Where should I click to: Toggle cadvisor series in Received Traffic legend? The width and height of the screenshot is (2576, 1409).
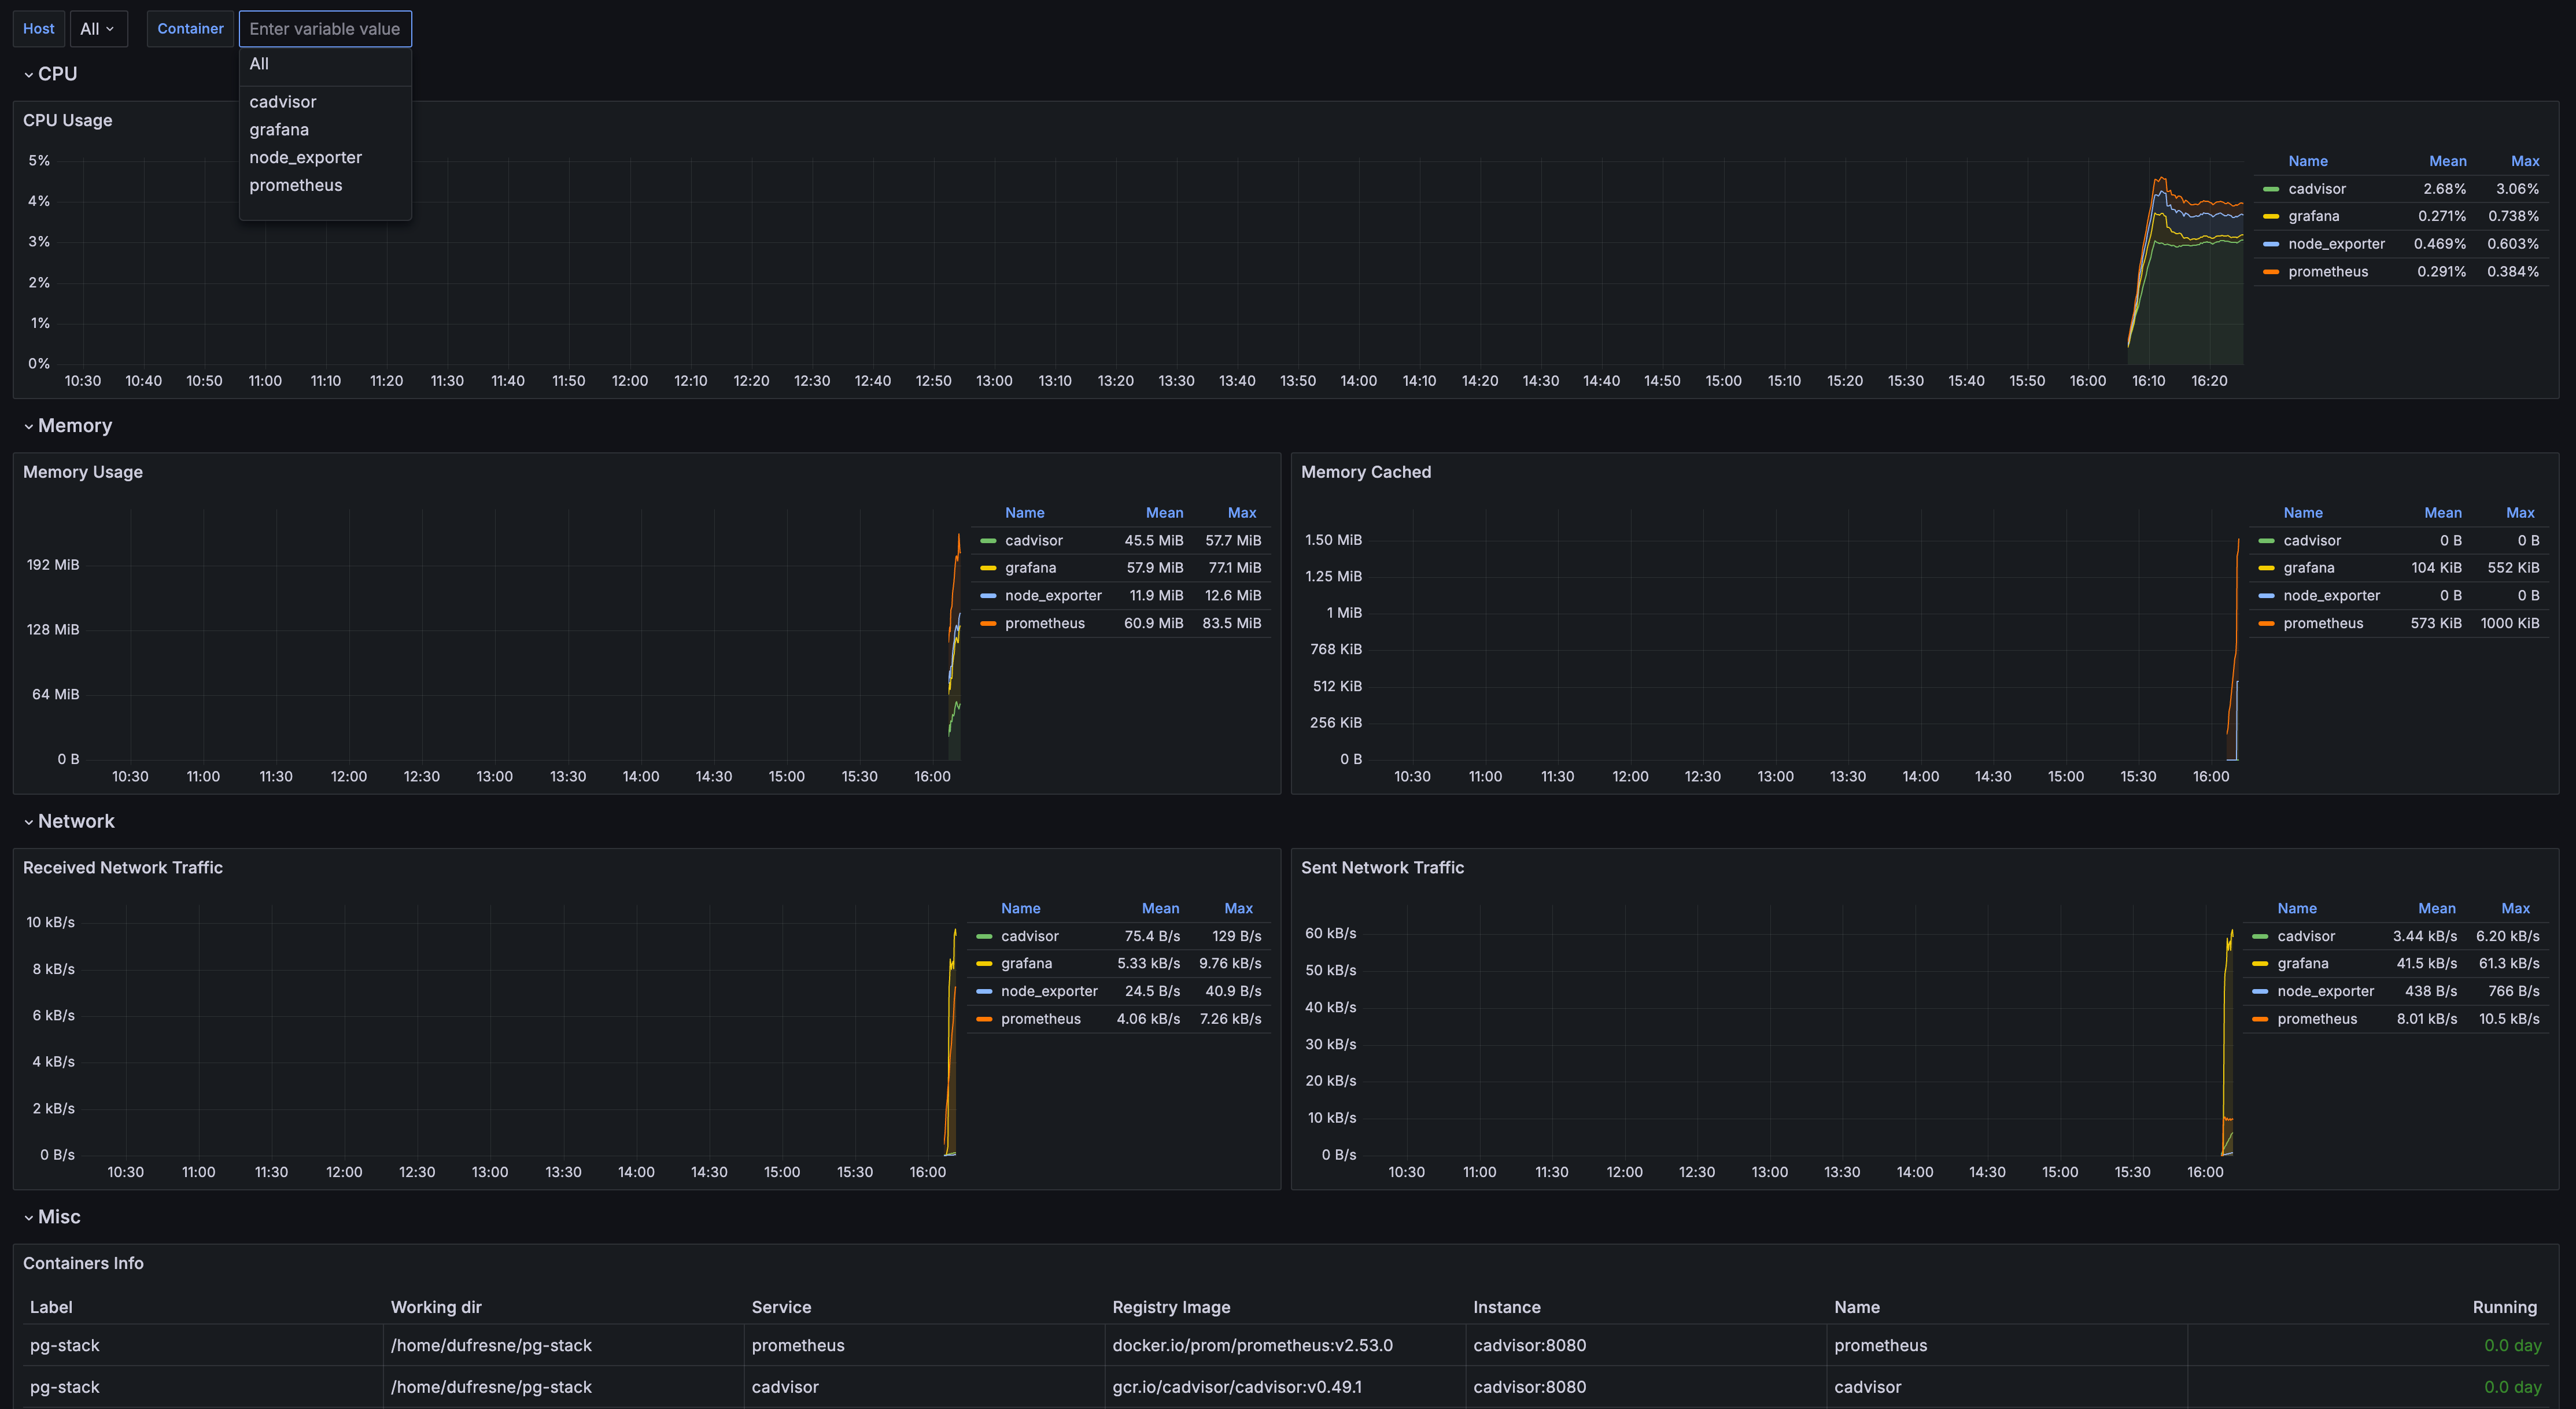(x=1029, y=937)
